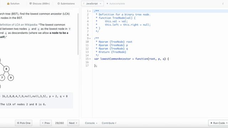Click tree node 8 in the diagram
Viewport: 228px width, 128px height.
pyautogui.click(x=6, y=69)
